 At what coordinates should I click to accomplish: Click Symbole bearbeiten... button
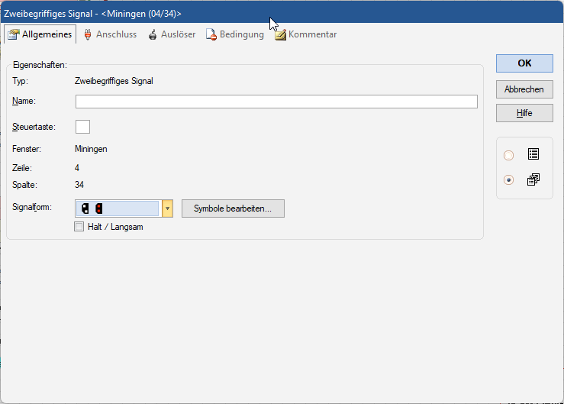coord(233,208)
